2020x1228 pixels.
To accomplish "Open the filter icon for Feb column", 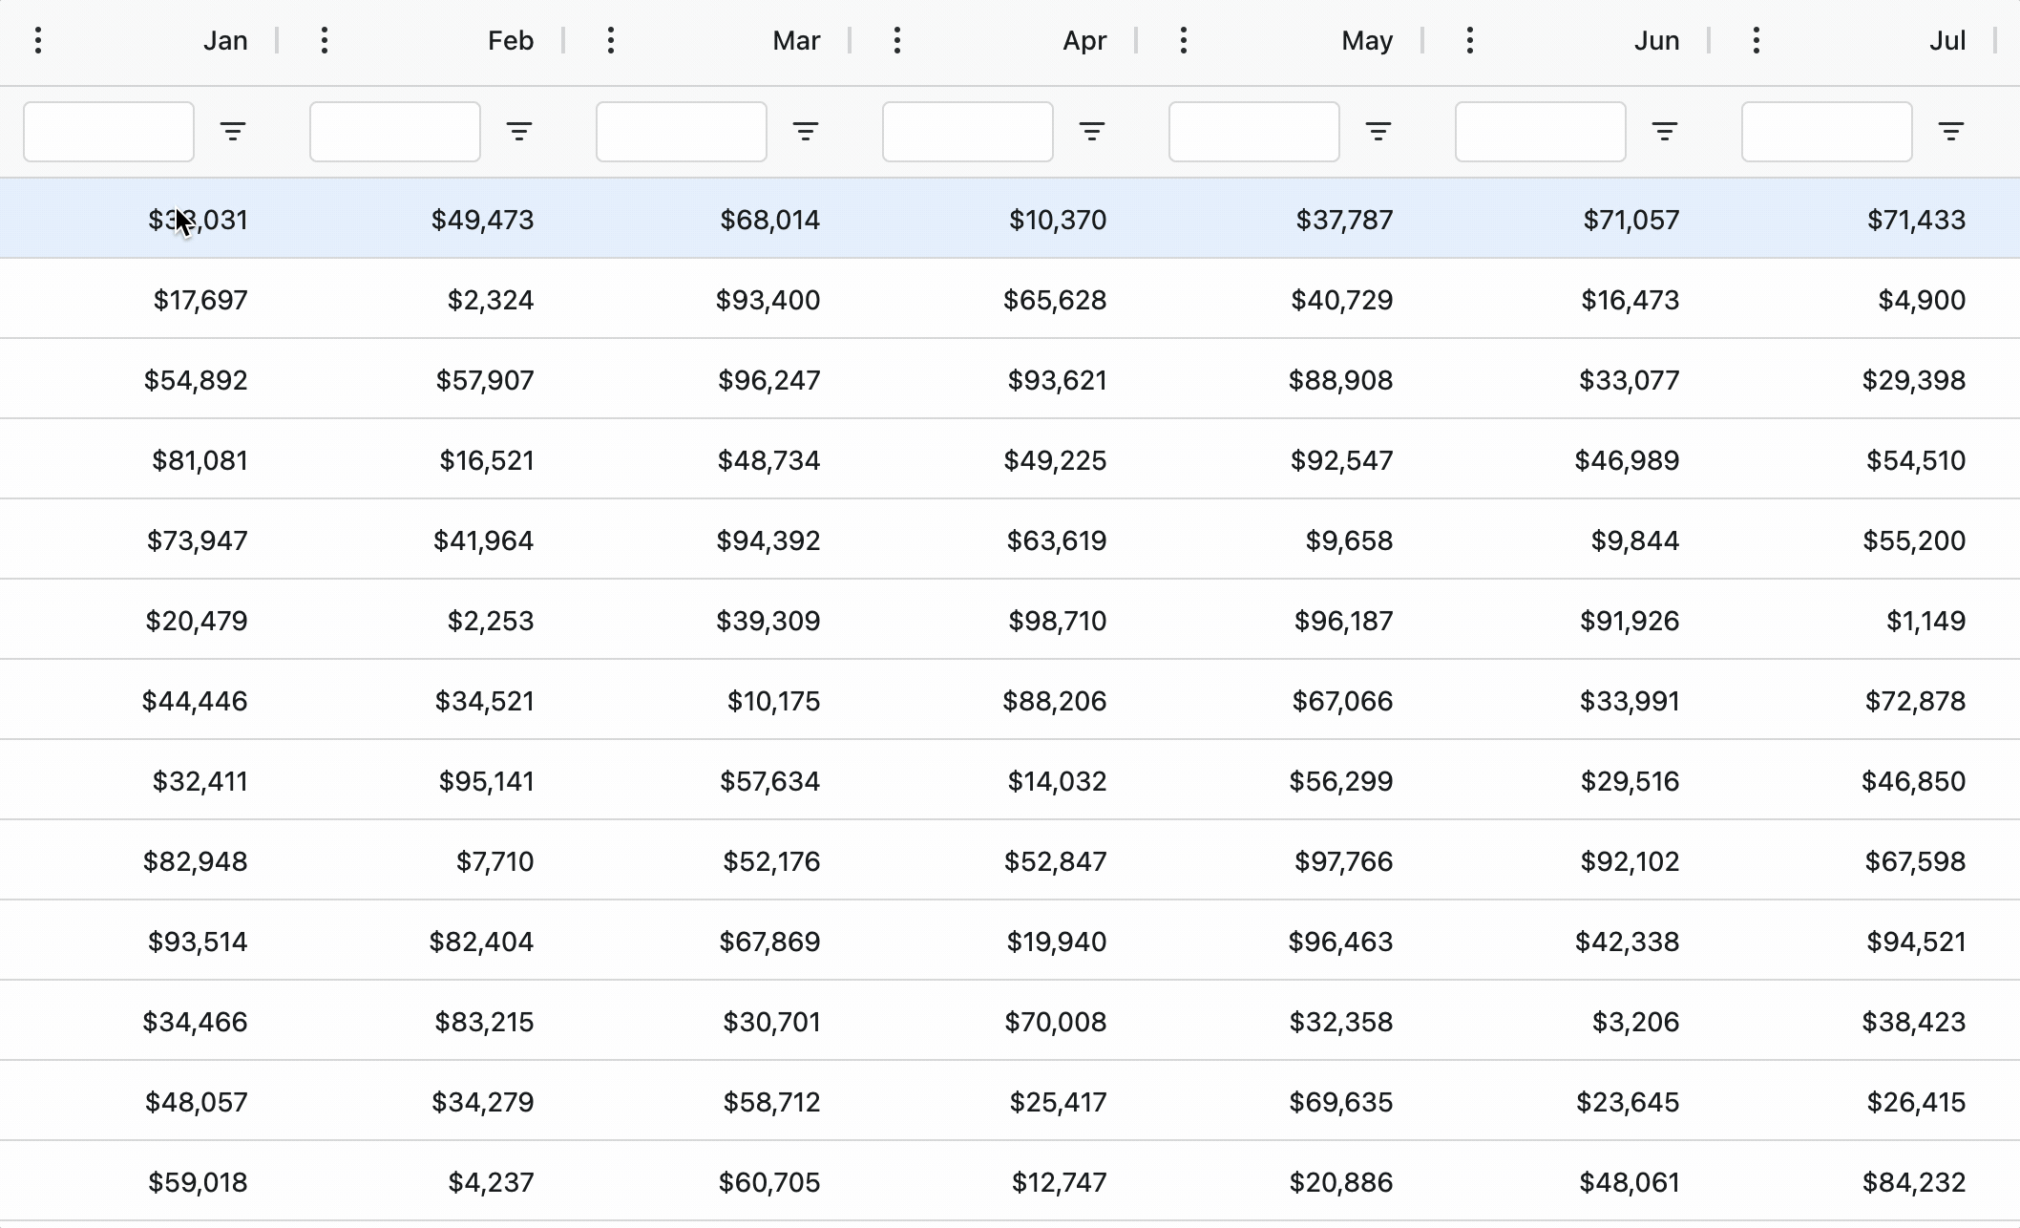I will pos(519,131).
